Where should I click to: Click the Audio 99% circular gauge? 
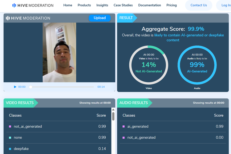tap(197, 65)
